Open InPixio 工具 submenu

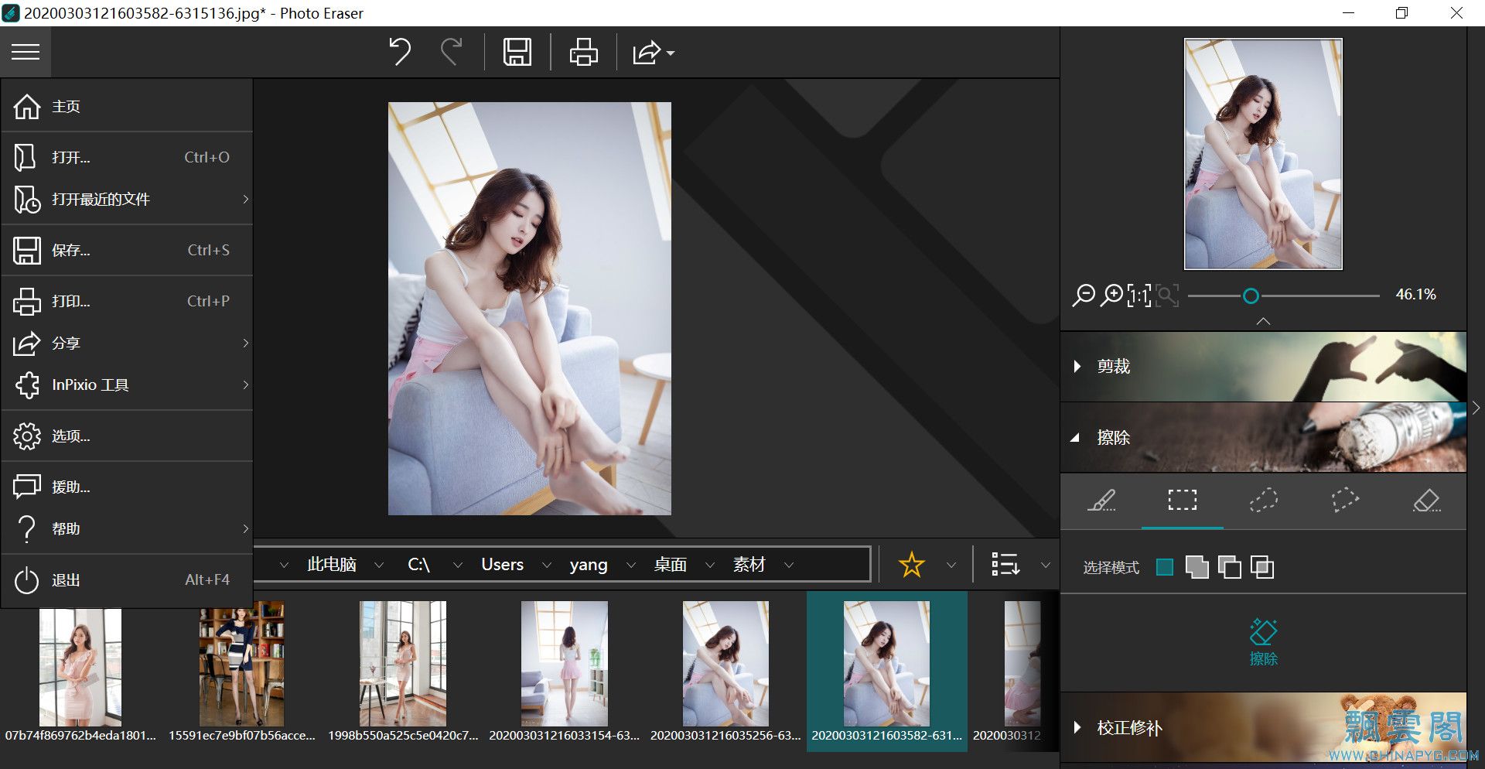(127, 384)
